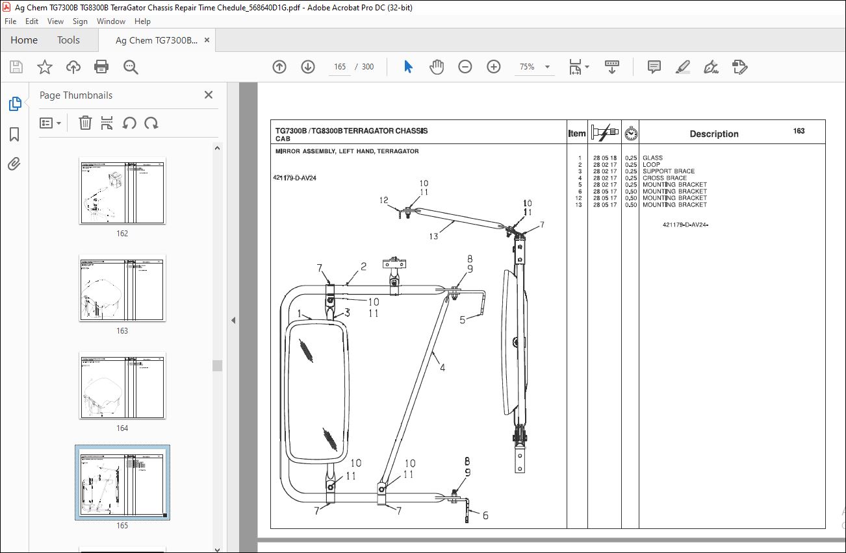Screen dimensions: 846x553
Task: Select the page 165 thumbnail
Action: pos(122,482)
